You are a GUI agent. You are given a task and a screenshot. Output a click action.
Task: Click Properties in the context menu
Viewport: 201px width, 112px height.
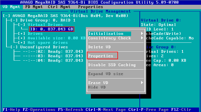click(101, 56)
